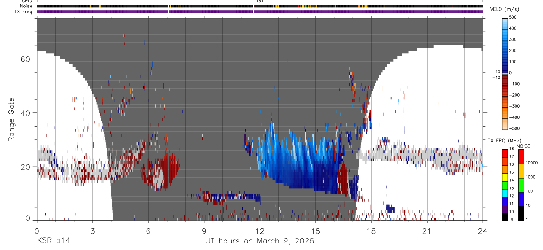
Task: Click the UT hours on March 9, 2026 title
Action: (260, 241)
